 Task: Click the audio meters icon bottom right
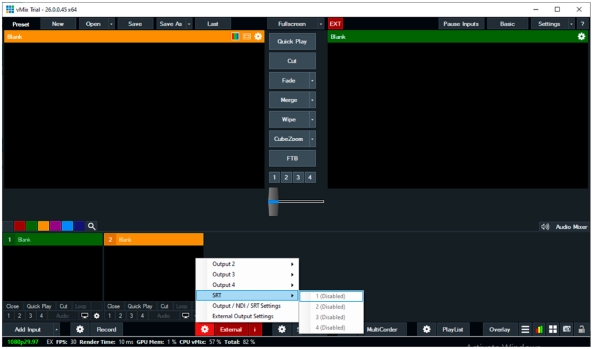[x=539, y=329]
